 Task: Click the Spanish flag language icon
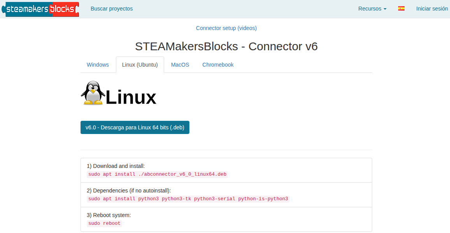401,9
